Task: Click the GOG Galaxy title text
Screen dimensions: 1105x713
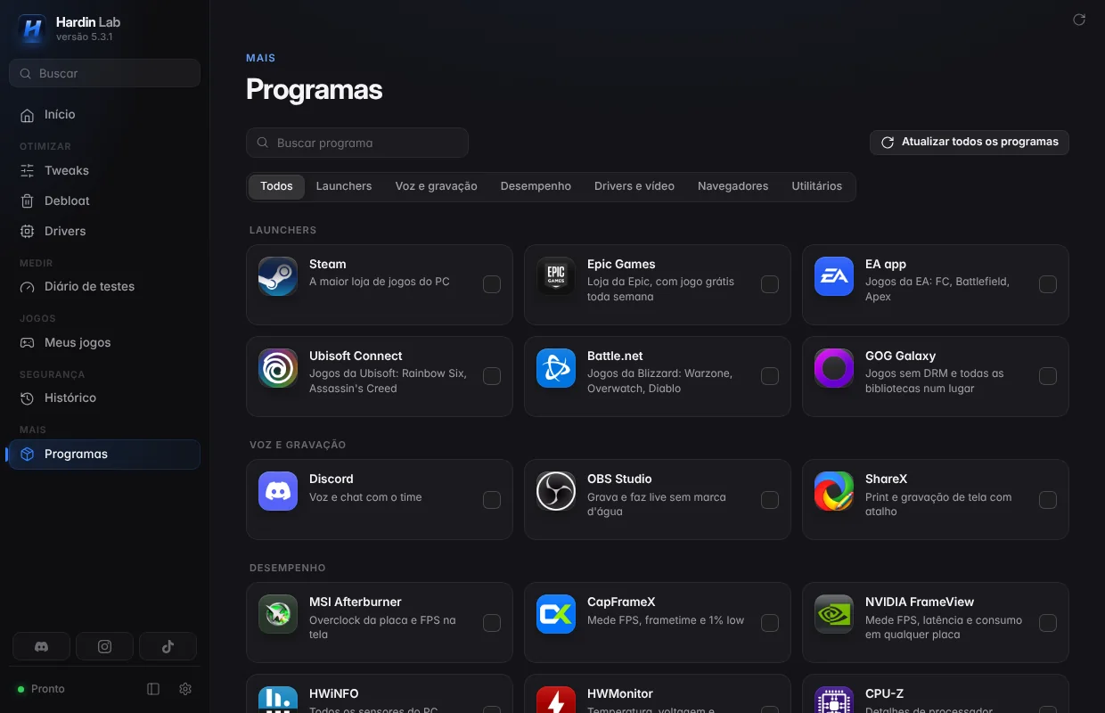Action: coord(900,356)
